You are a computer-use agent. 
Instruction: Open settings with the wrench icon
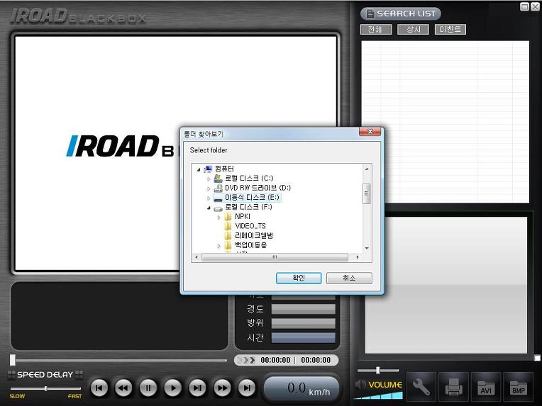coord(421,387)
